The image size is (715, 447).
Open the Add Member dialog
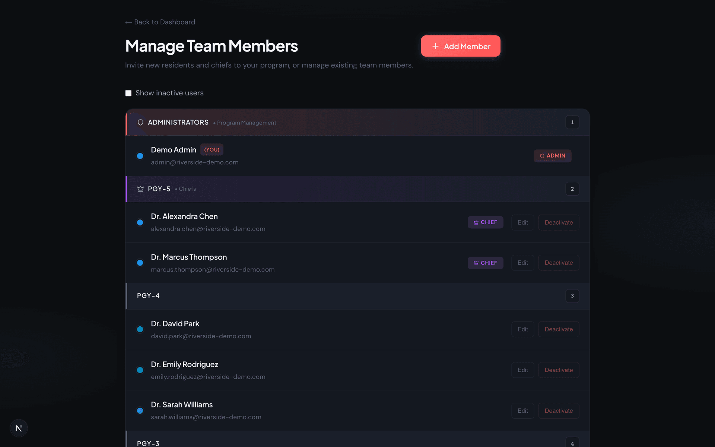[x=461, y=46]
